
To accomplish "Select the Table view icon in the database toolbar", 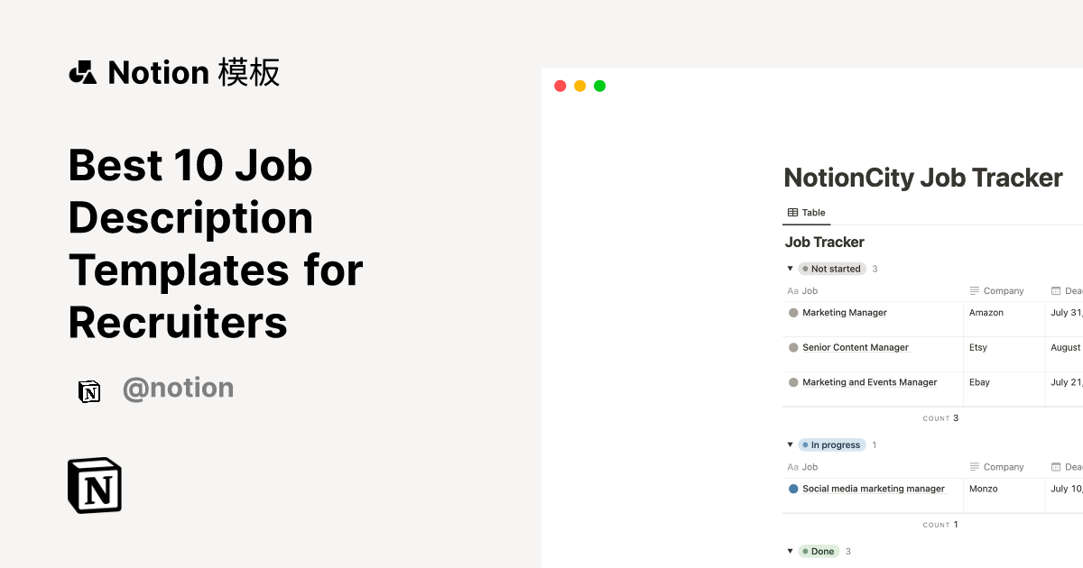I will (792, 212).
